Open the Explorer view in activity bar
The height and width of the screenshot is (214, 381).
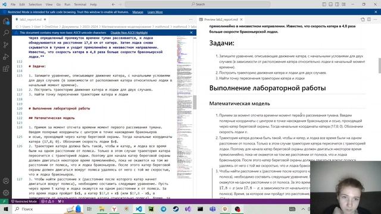[x=6, y=21]
